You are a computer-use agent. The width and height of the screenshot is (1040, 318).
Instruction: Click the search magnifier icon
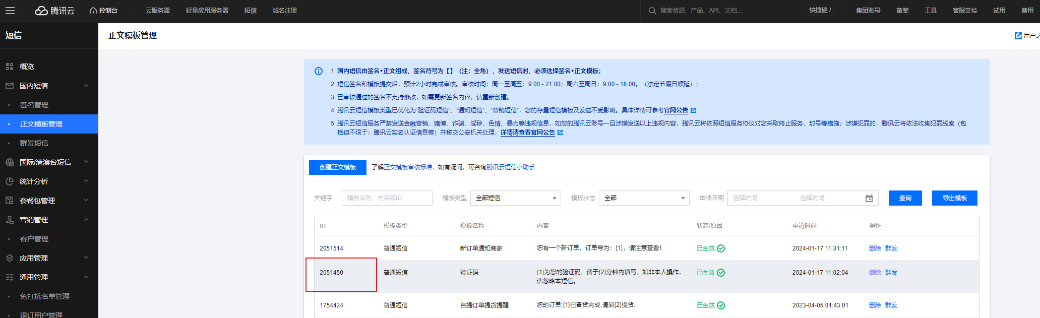(652, 11)
